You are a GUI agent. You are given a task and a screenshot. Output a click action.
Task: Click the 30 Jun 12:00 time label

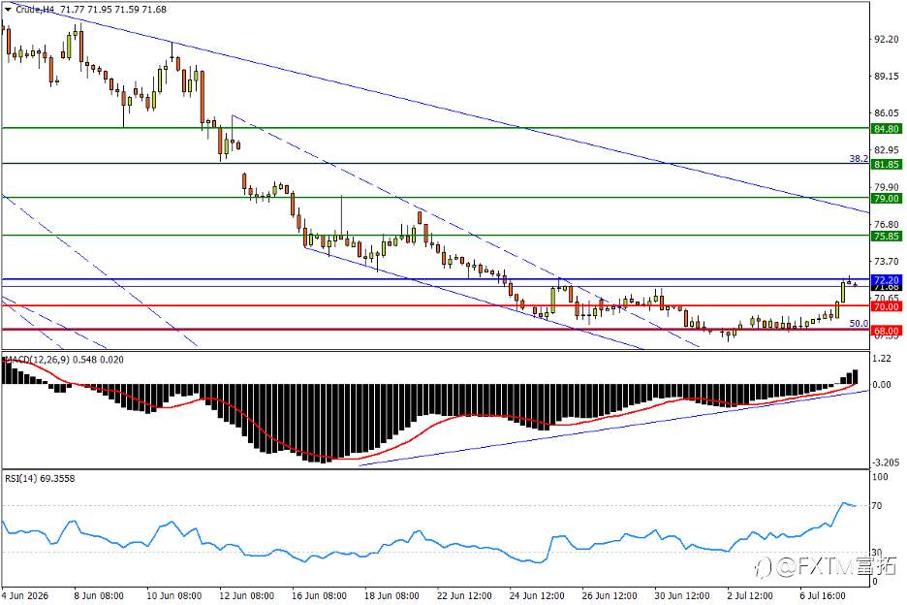682,595
